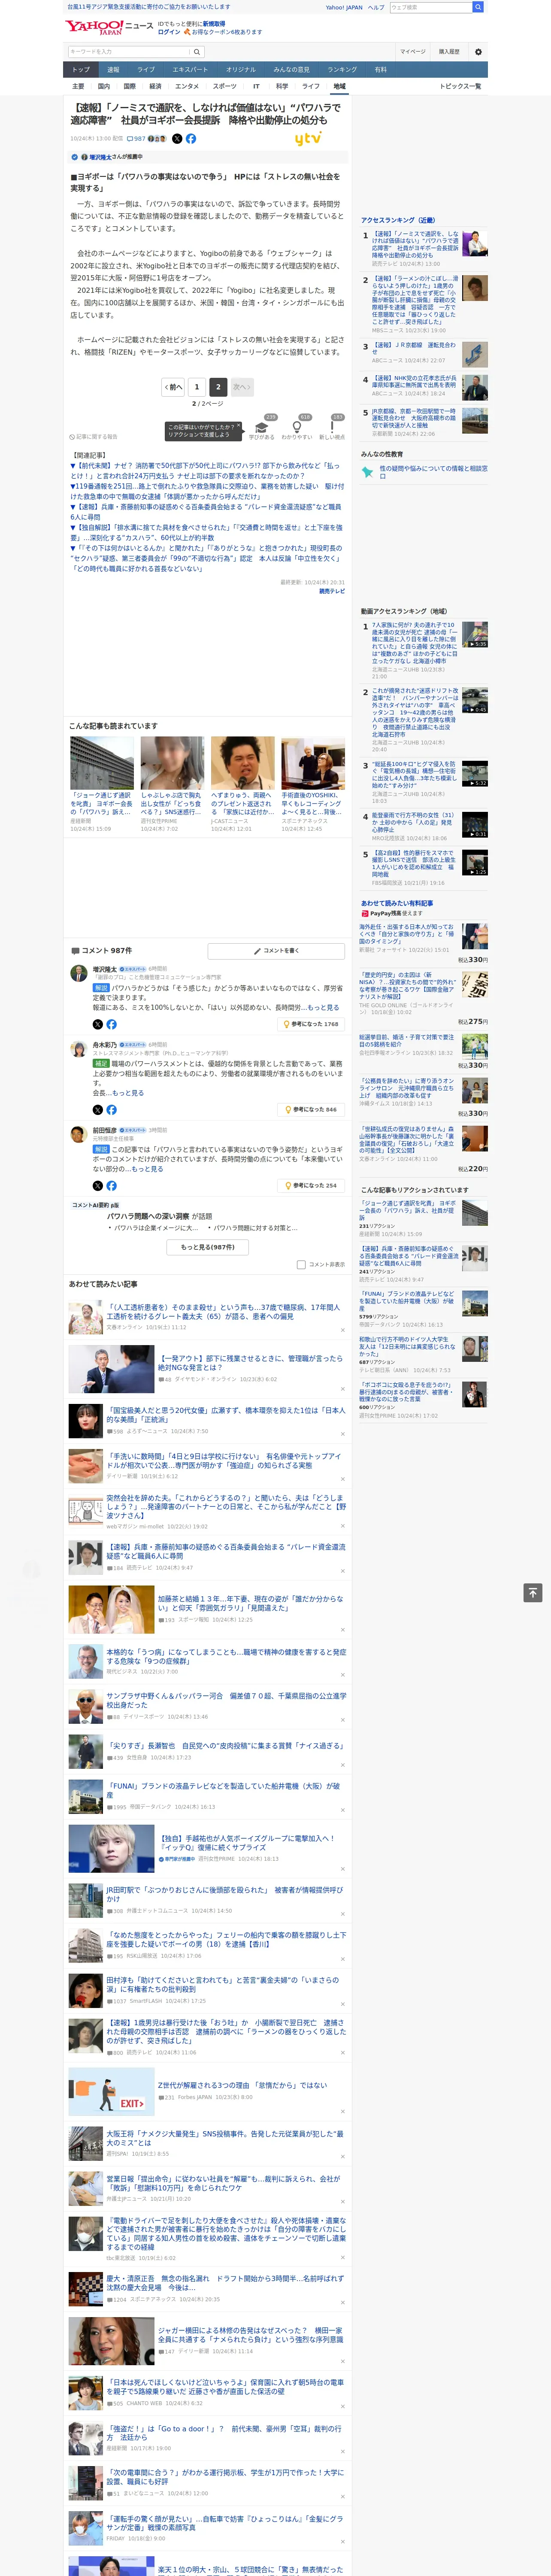Screen dimensions: 551x2576
Task: Share 増沢隆太's comment on X
Action: pyautogui.click(x=98, y=1024)
